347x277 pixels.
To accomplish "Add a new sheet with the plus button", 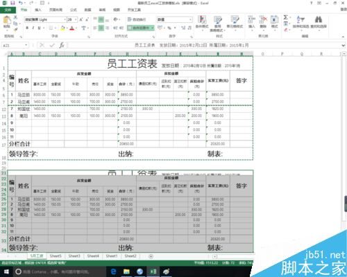I will point(151,256).
